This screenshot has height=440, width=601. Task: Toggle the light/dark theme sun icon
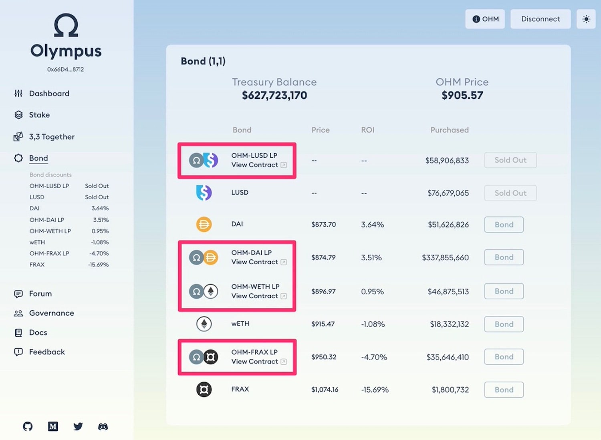tap(586, 19)
